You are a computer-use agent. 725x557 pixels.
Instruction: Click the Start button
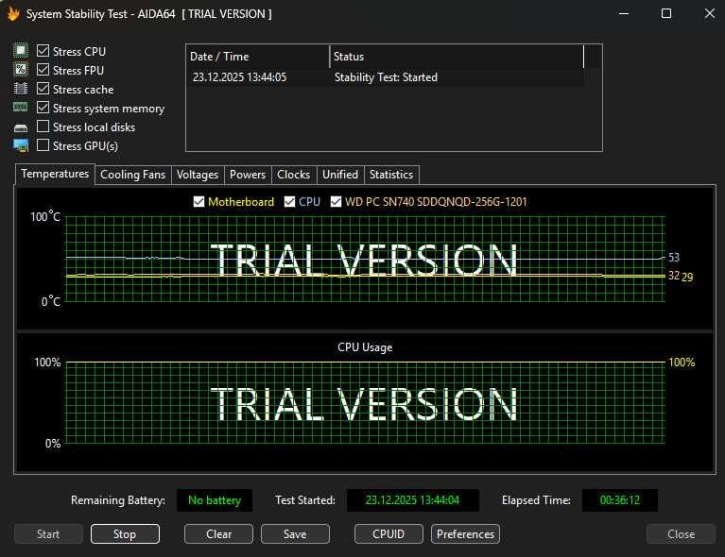pos(48,534)
